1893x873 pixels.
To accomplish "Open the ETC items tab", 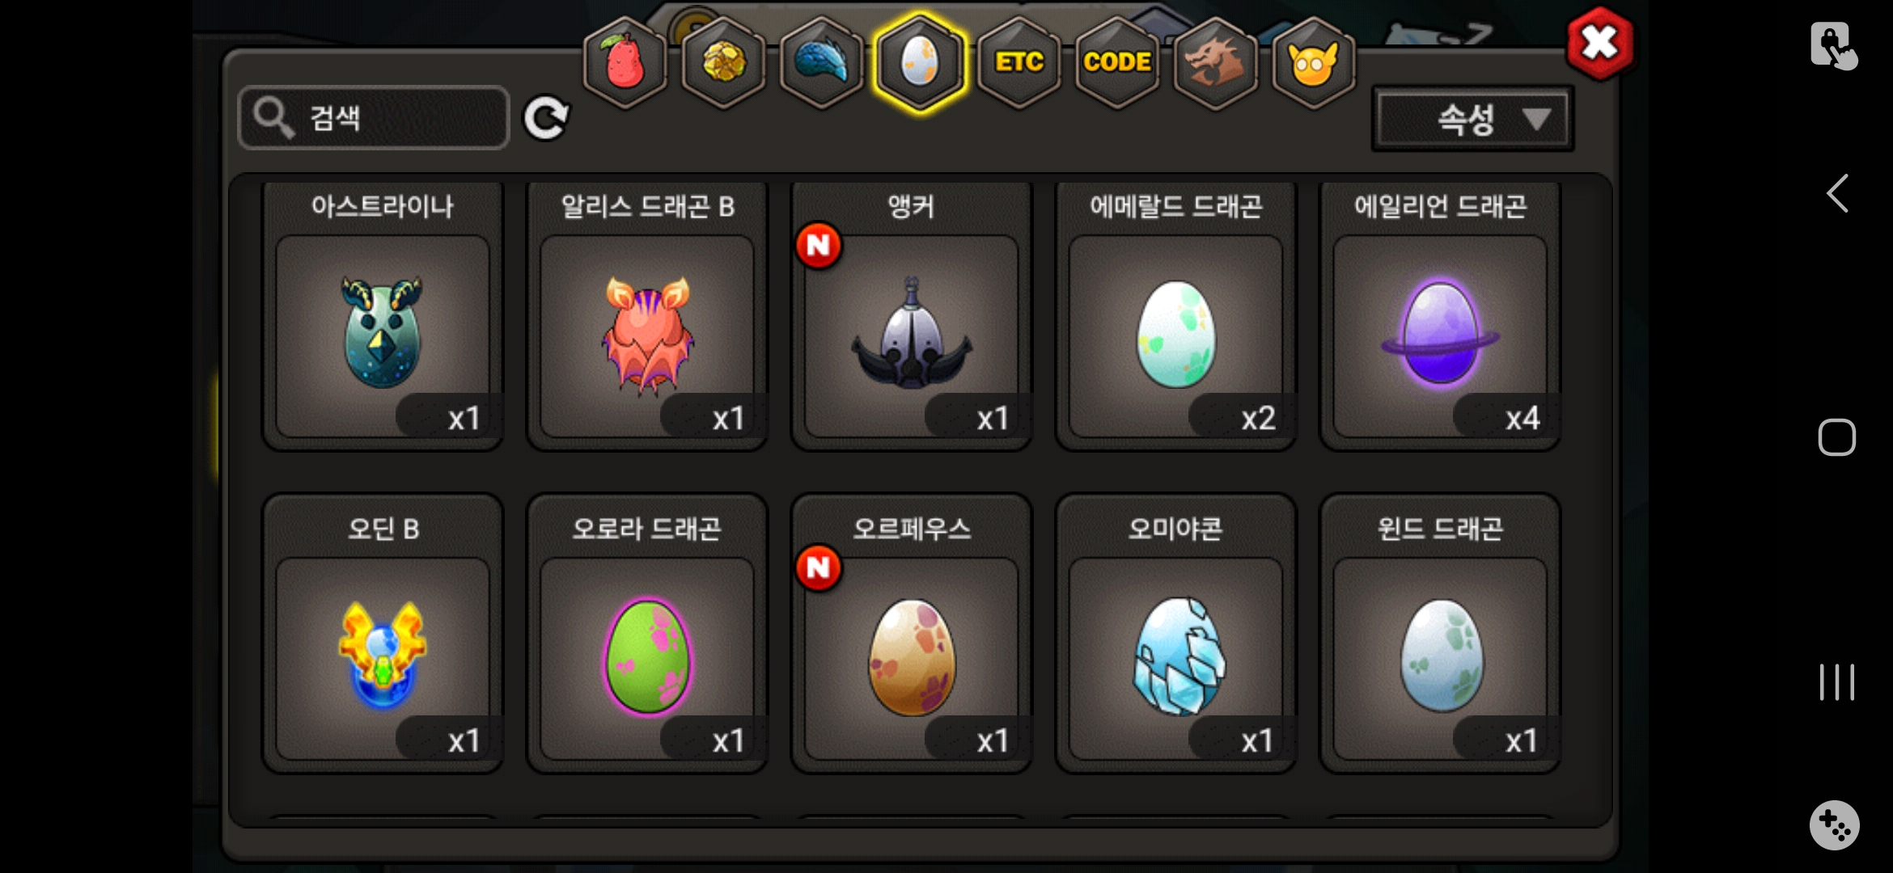I will point(1018,62).
